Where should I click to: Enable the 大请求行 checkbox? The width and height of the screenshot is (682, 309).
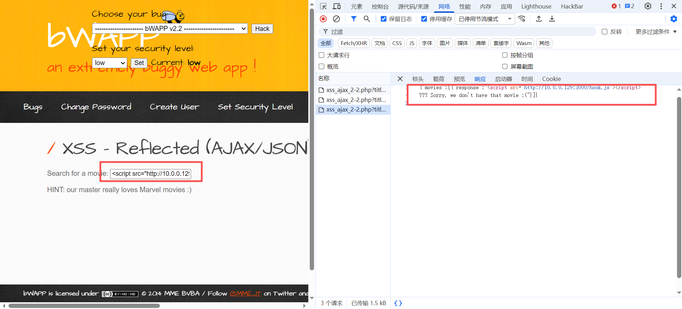[x=321, y=55]
